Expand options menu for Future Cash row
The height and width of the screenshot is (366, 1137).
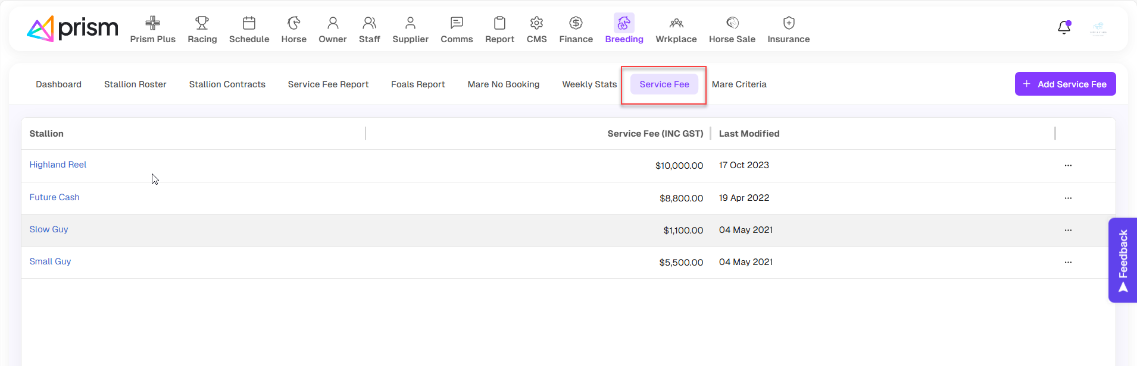click(1068, 198)
